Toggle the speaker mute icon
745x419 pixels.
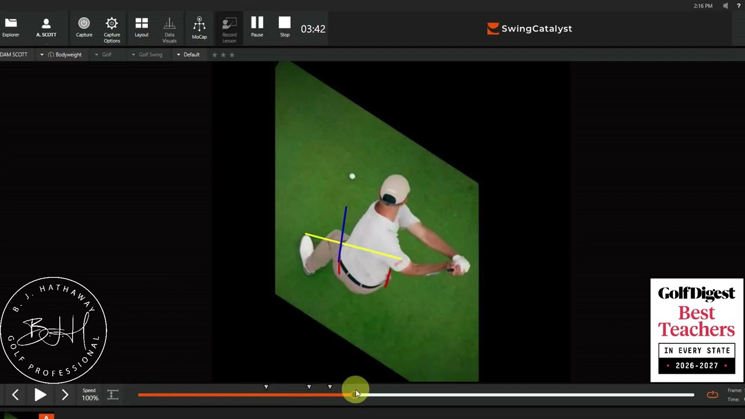tap(725, 6)
